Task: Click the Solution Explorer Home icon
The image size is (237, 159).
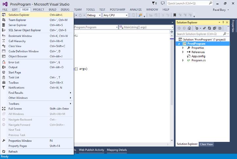Action: pos(189,28)
